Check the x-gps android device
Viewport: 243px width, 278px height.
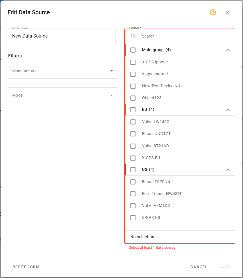(x=133, y=74)
